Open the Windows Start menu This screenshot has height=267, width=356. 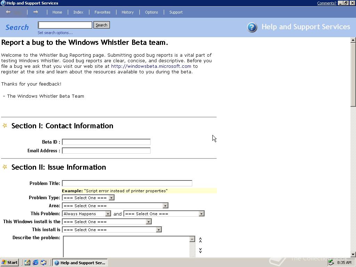click(x=9, y=262)
